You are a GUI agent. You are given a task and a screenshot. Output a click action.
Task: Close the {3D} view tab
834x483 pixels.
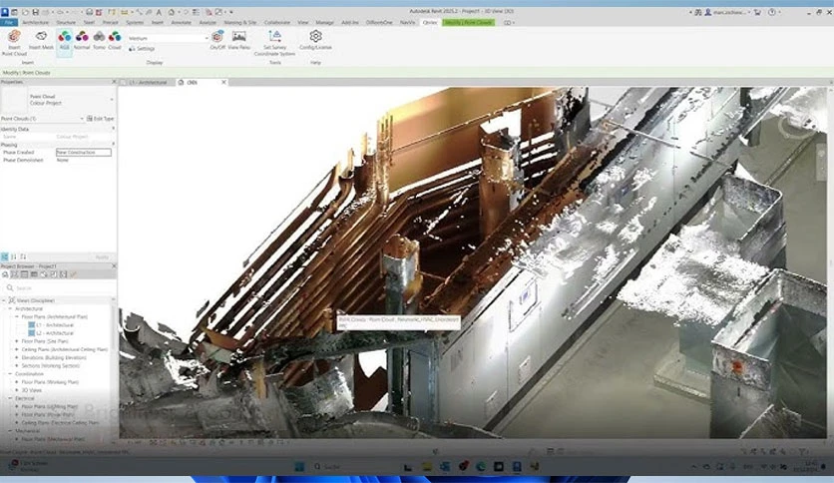pyautogui.click(x=223, y=83)
